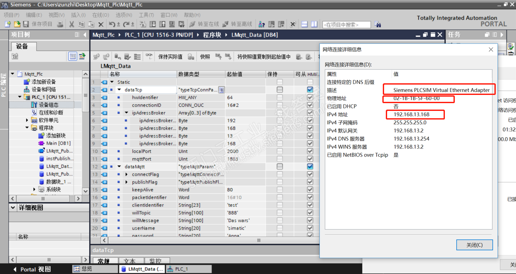Screen dimensions: 516x274
Task: Click the Open project folder icon
Action: point(17,24)
